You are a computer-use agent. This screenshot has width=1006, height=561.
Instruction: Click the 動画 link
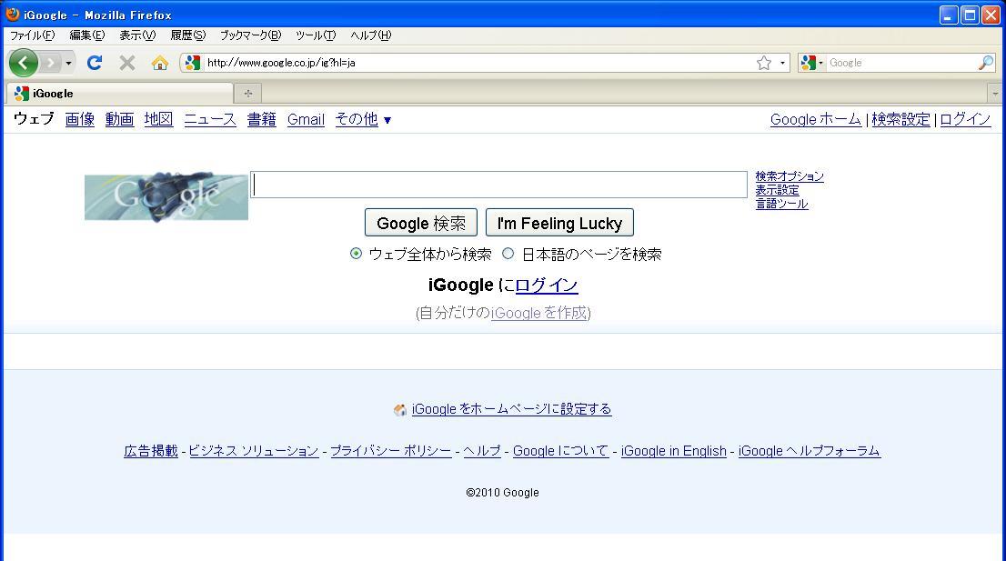coord(119,119)
